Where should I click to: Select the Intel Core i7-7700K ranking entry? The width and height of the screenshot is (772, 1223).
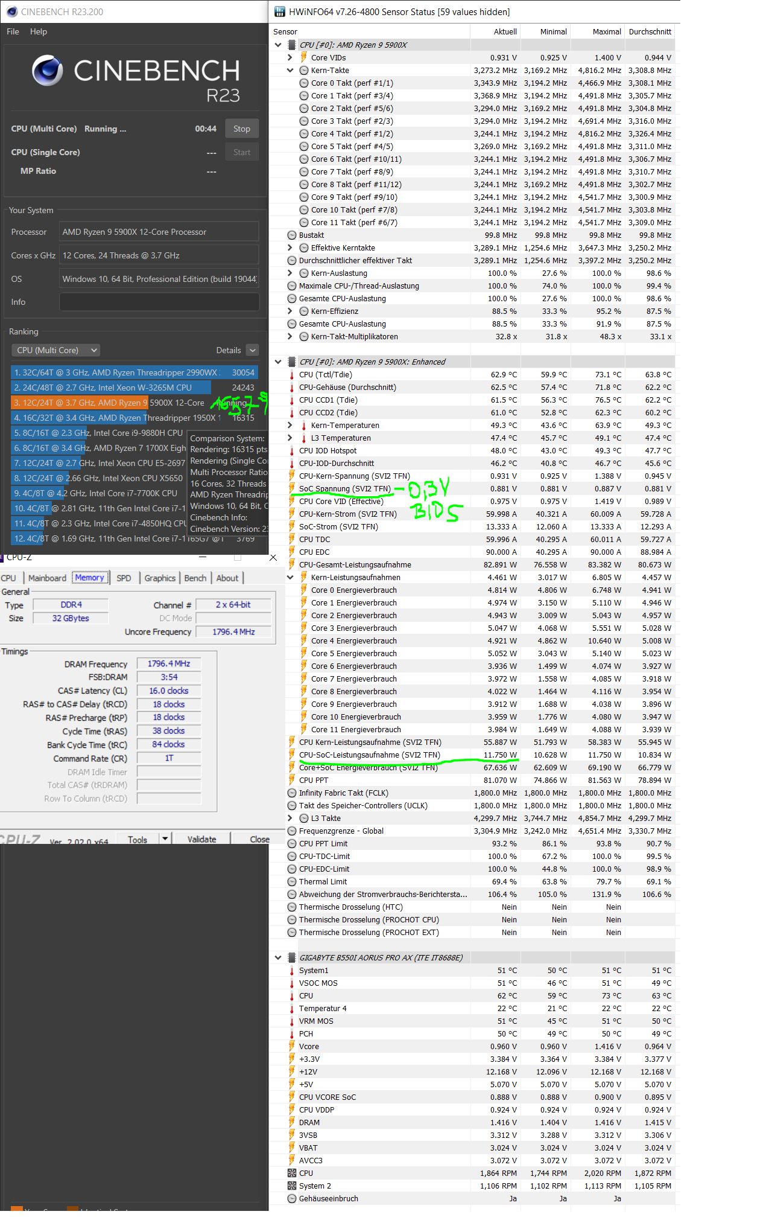(x=100, y=493)
